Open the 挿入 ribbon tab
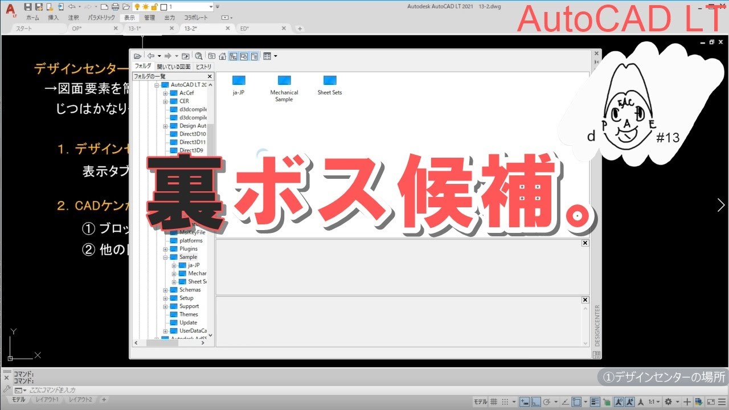Viewport: 729px width, 410px height. pos(54,18)
